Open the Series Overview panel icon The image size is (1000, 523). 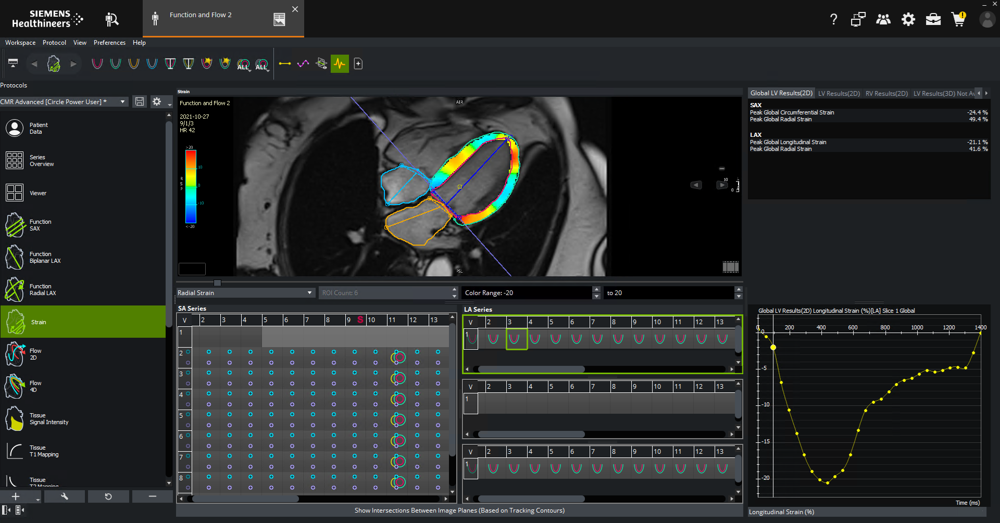(15, 160)
